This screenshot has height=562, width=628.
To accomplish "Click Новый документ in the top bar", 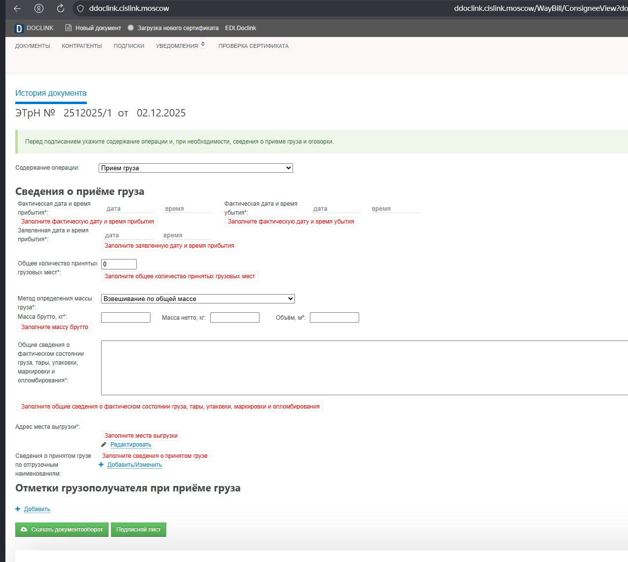I will click(98, 28).
